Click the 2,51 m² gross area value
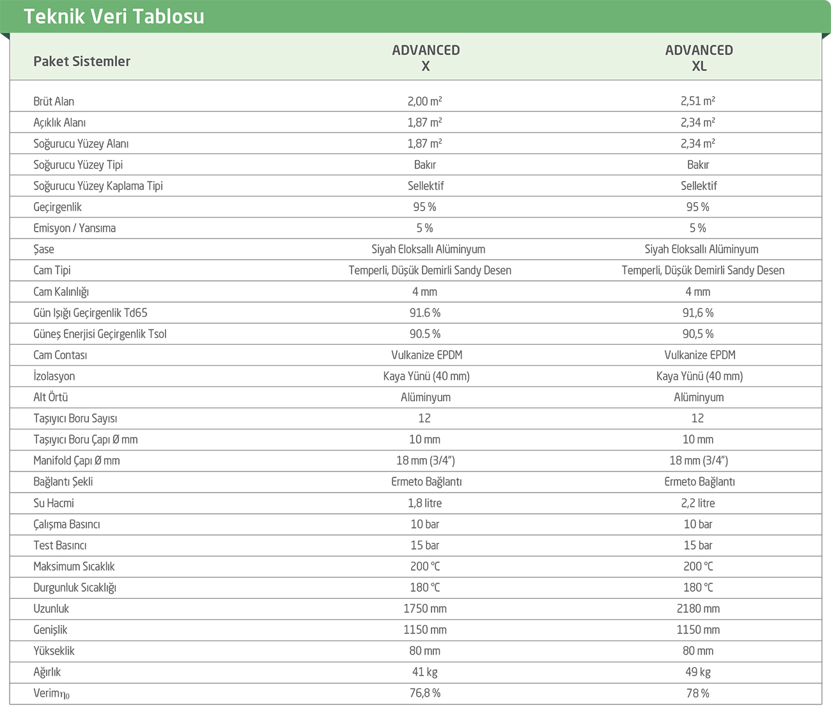 [698, 101]
